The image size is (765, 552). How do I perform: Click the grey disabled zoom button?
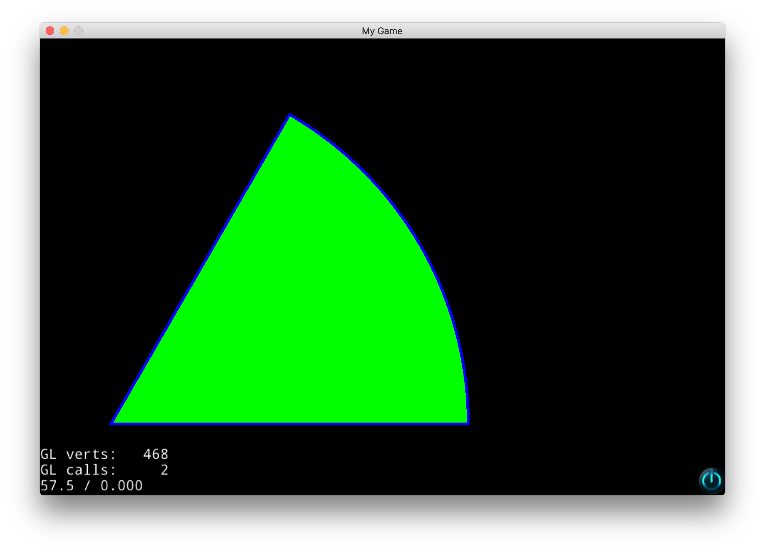tap(78, 31)
